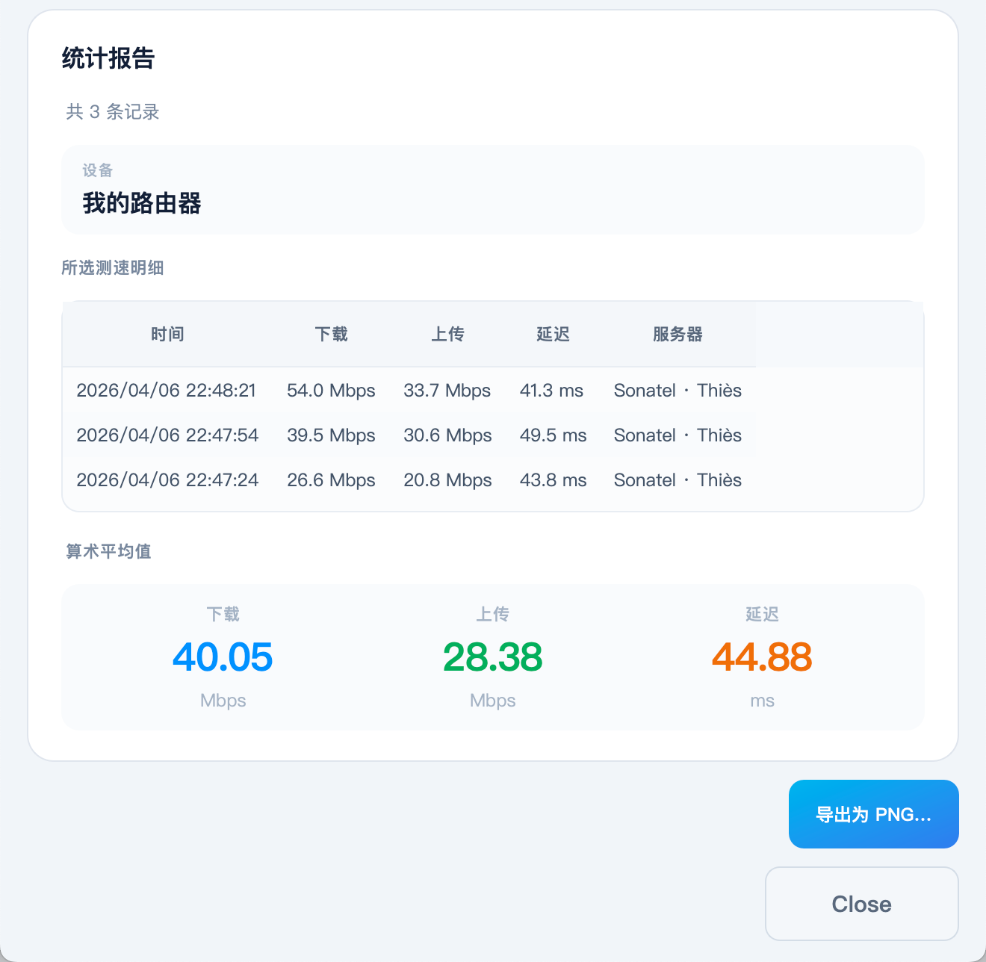
Task: Select the 上传 column header
Action: (447, 335)
